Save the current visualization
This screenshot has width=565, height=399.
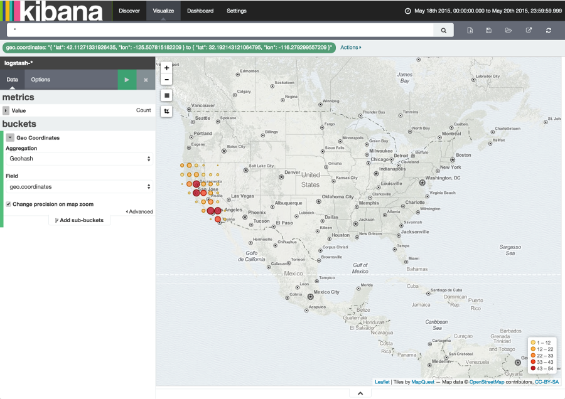coord(489,29)
